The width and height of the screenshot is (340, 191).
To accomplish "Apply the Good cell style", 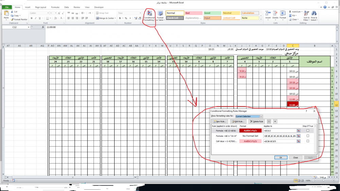I will (x=212, y=13).
